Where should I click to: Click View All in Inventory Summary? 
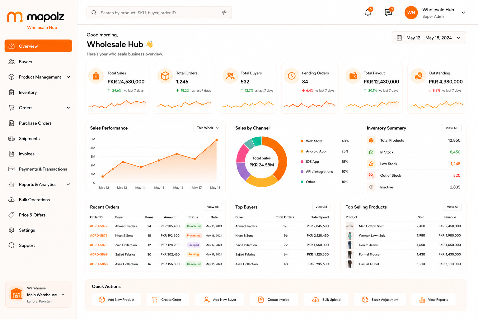click(451, 128)
